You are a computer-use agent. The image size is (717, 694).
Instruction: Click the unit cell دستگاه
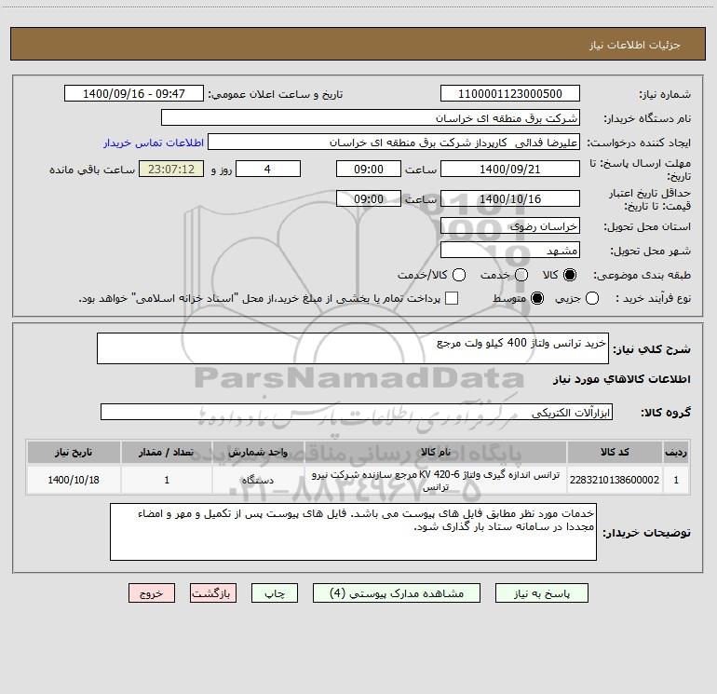pyautogui.click(x=258, y=480)
